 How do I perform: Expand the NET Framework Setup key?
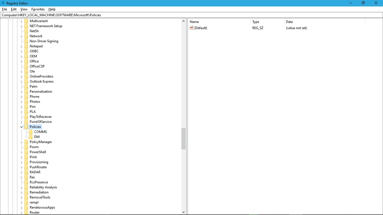click(22, 26)
